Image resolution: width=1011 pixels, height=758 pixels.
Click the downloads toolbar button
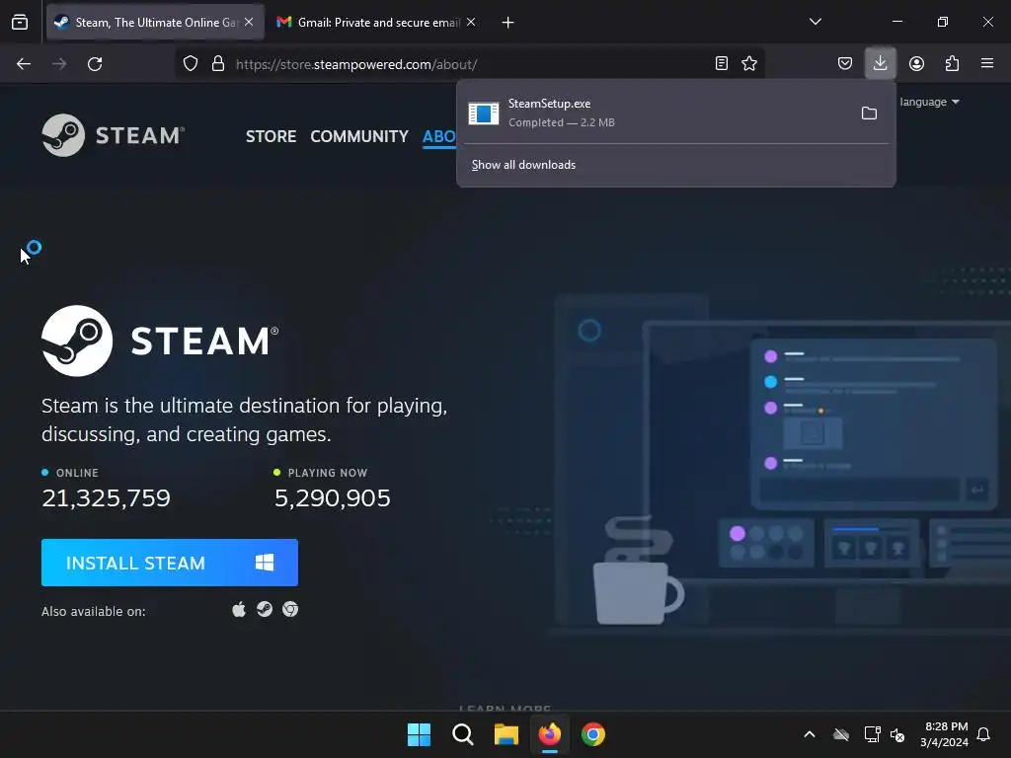tap(880, 63)
